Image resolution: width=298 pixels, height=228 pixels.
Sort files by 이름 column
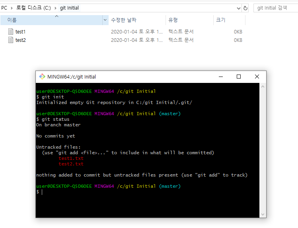[51, 20]
